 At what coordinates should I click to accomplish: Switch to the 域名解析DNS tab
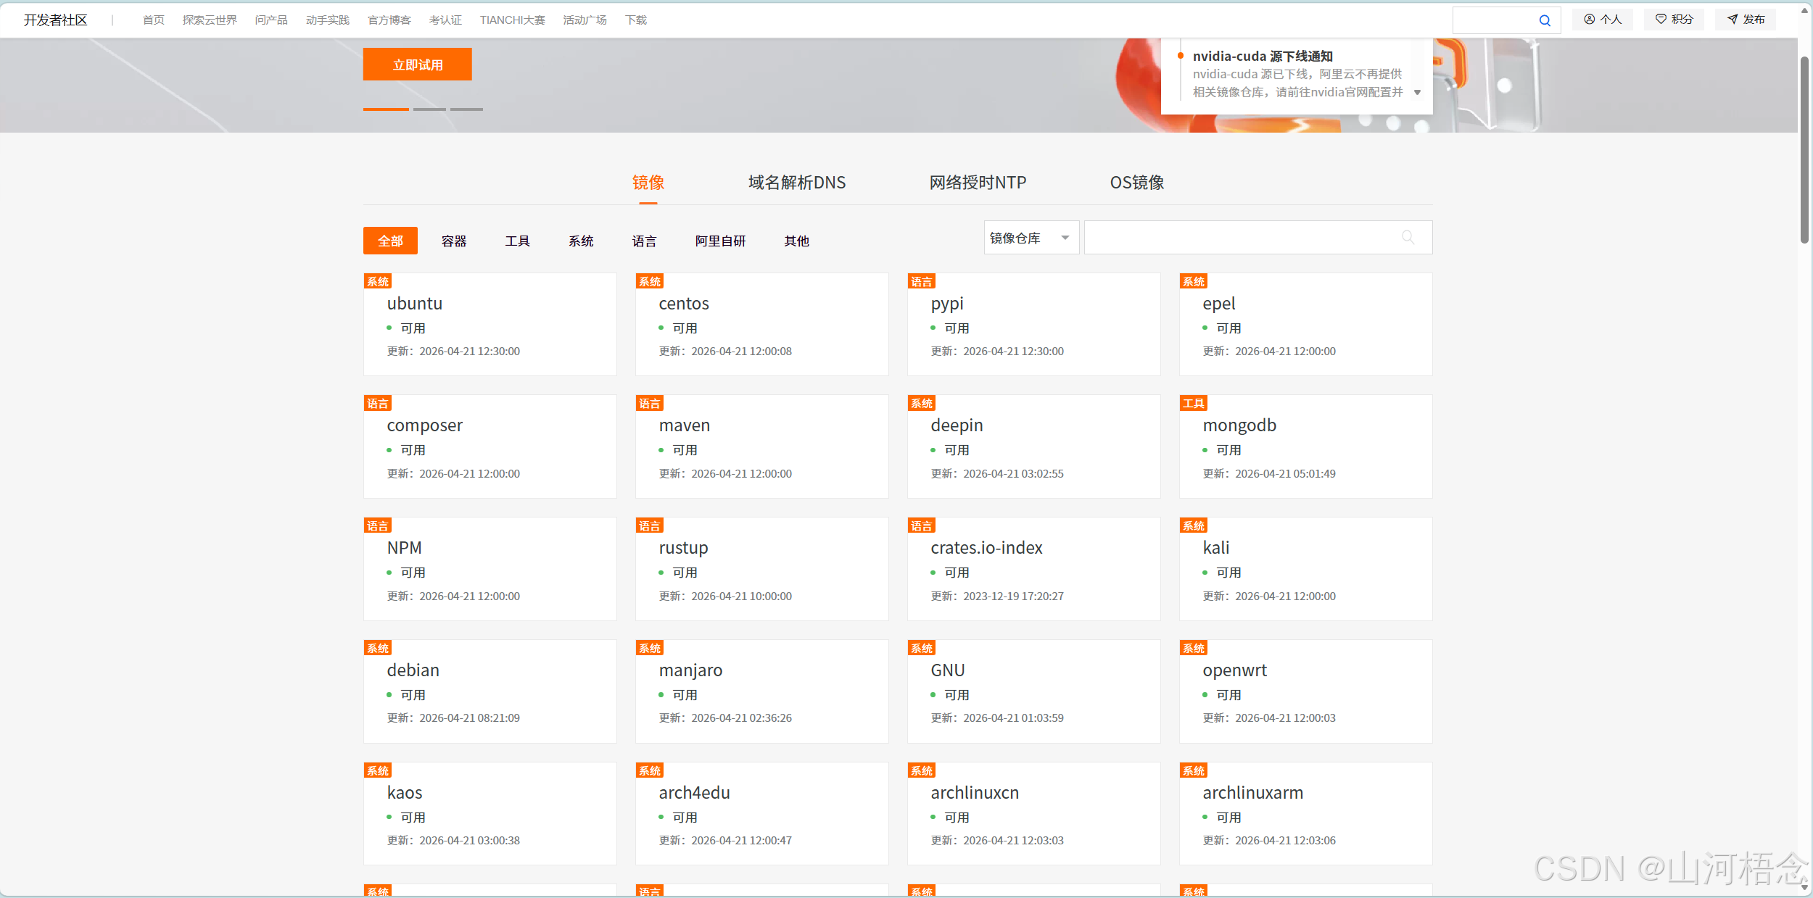pos(797,183)
